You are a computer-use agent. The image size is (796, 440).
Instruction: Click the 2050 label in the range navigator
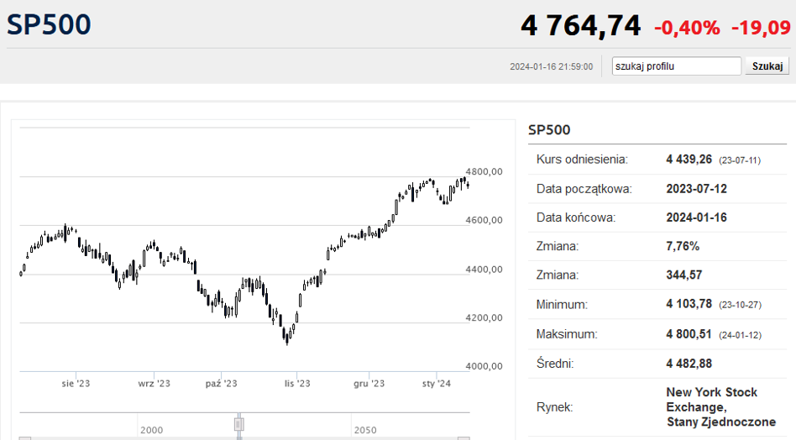(x=365, y=431)
